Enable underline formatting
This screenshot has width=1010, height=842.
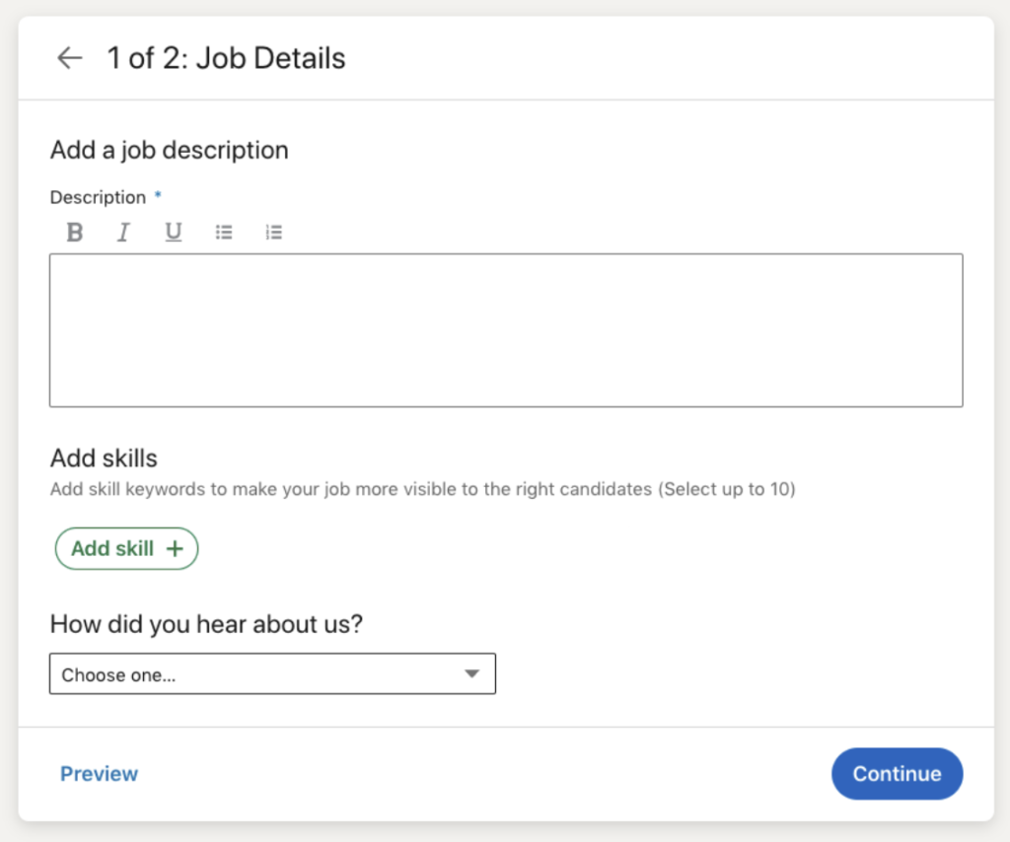click(x=174, y=233)
